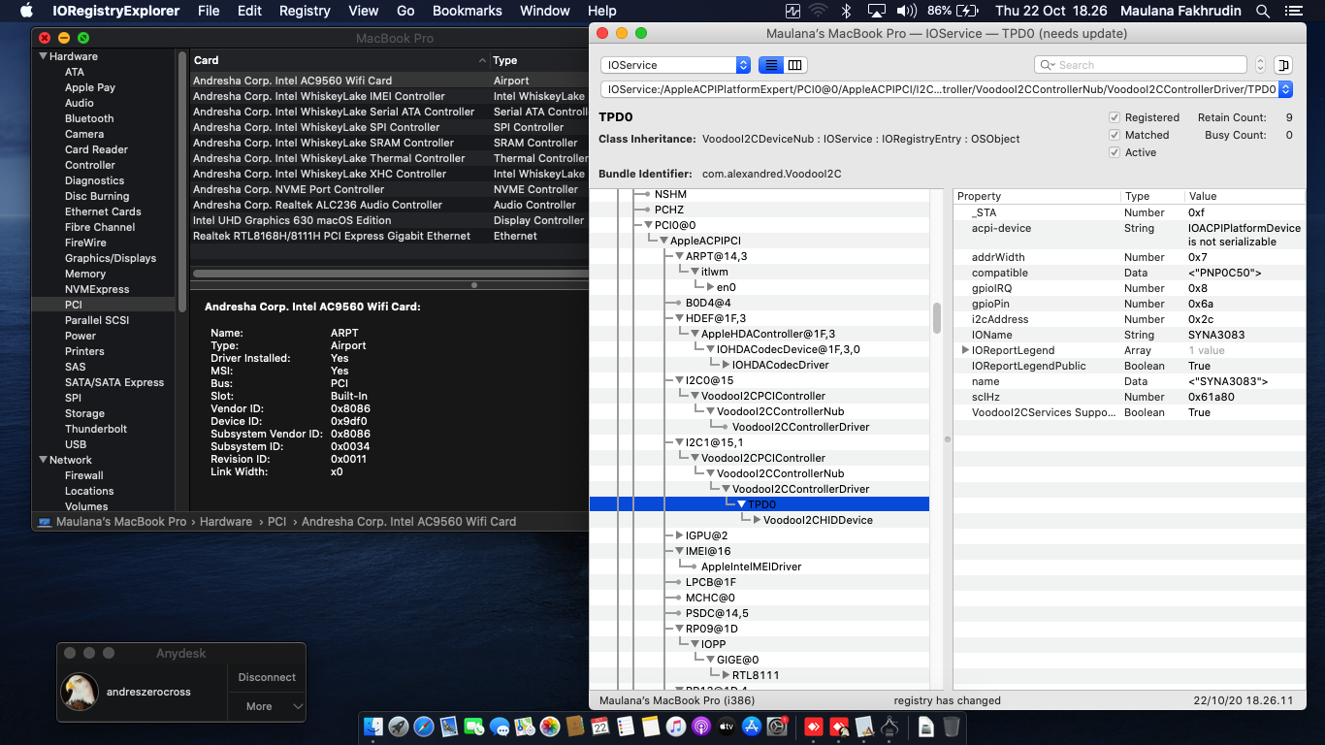Open the File menu
The height and width of the screenshot is (745, 1325).
tap(209, 11)
